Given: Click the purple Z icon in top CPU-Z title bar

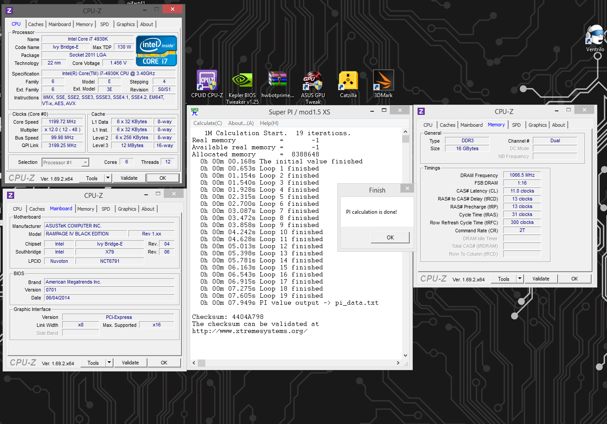Looking at the screenshot, I should tap(9, 10).
